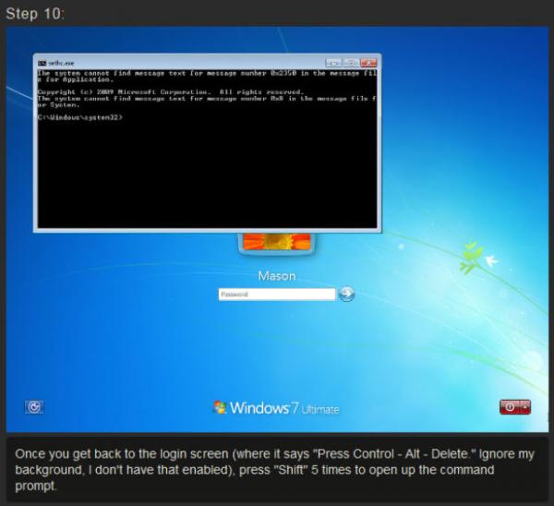Click the sethc.exe title bar text
The image size is (554, 506).
point(61,61)
